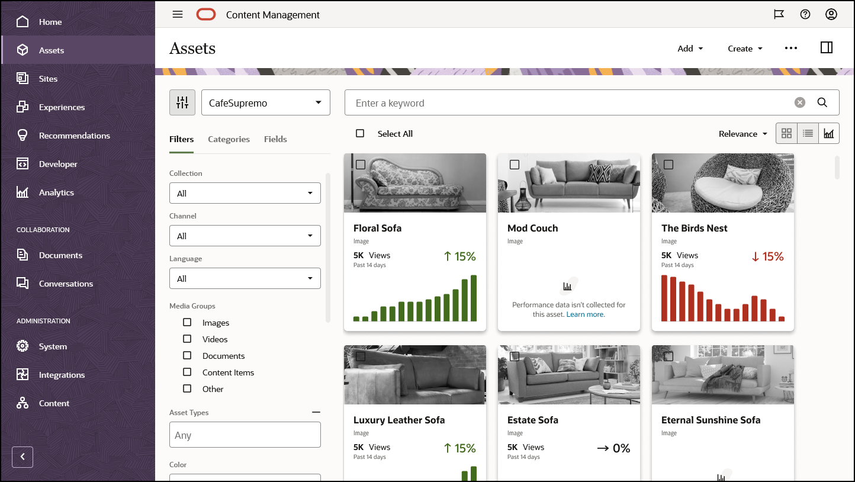Open Conversations from the sidebar

click(78, 284)
